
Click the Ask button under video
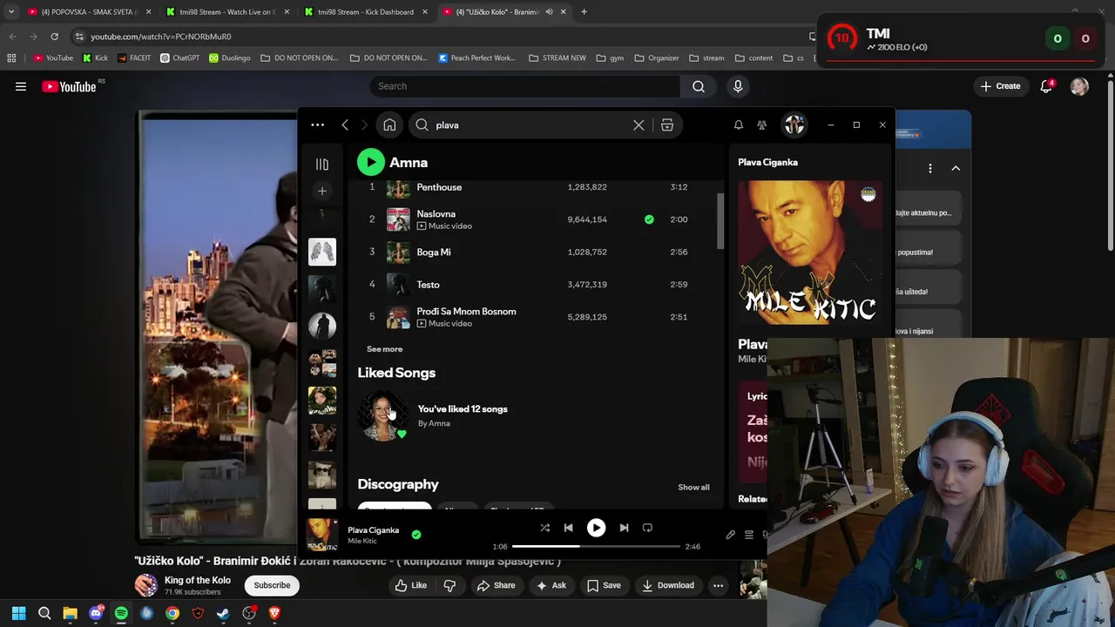tap(551, 585)
